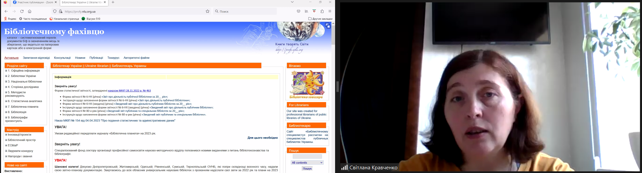Click the browser vertical scrollbar thumb
The height and width of the screenshot is (173, 642).
(333, 34)
